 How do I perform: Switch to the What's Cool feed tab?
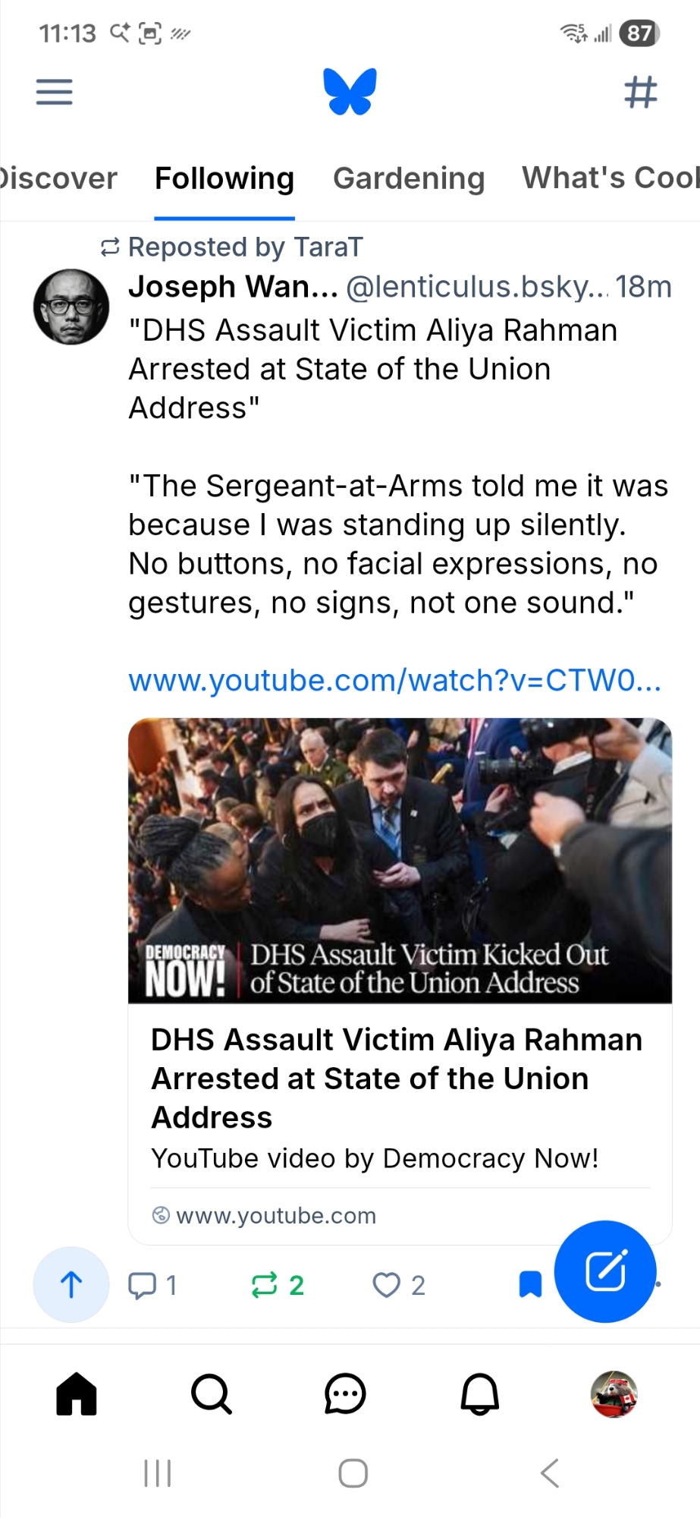(610, 178)
